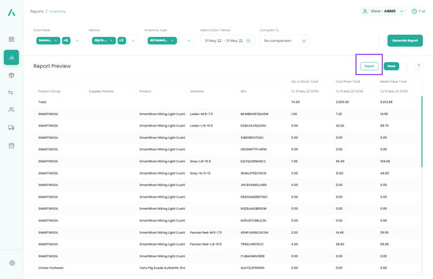
Task: Remove the Qty In metric tag
Action: 111,41
